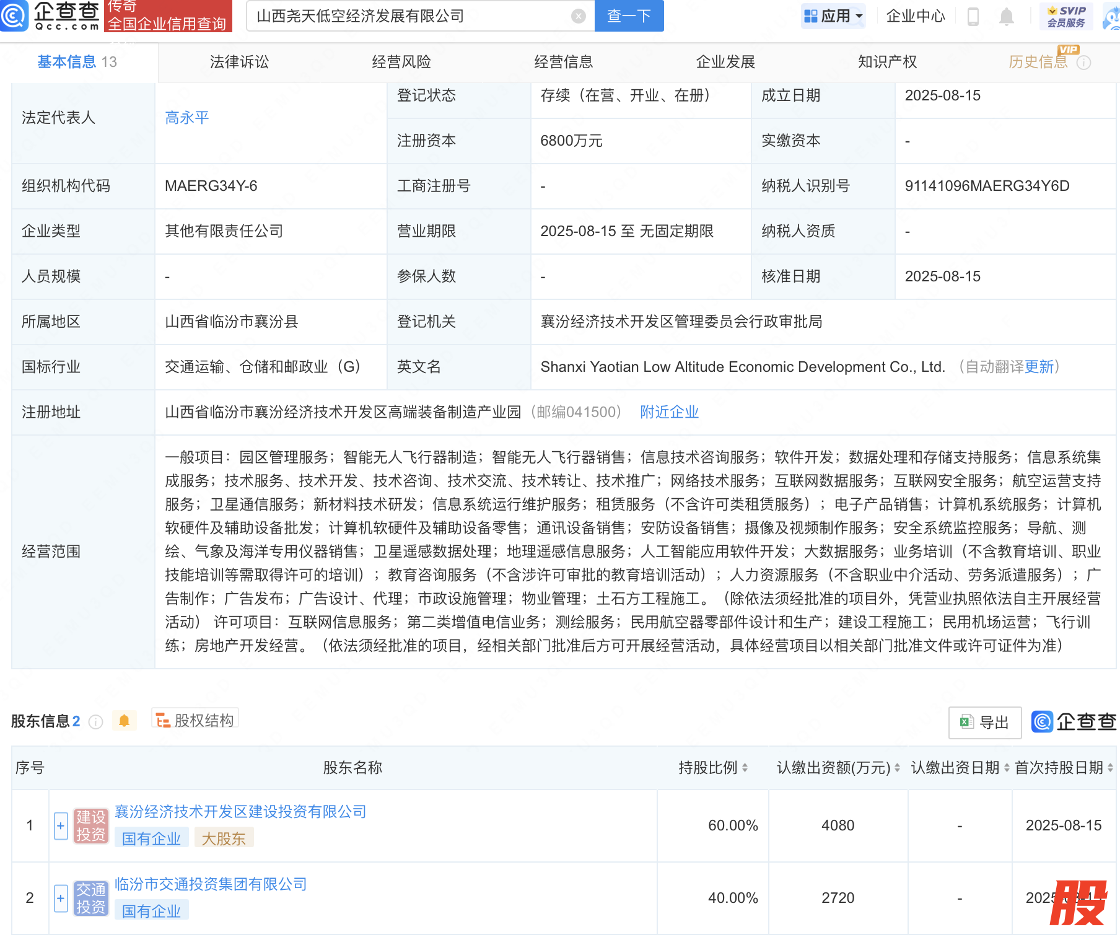
Task: Sort by 持股比例 column
Action: [745, 768]
